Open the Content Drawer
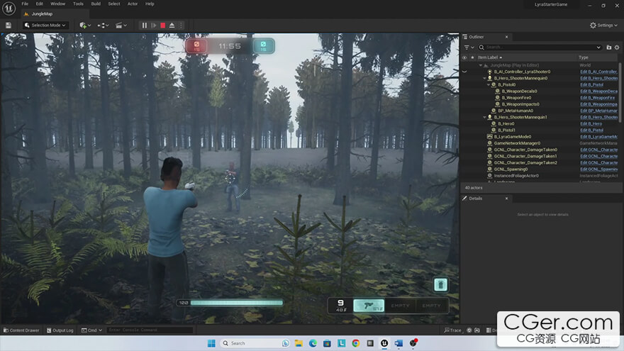This screenshot has height=351, width=624. pos(21,330)
